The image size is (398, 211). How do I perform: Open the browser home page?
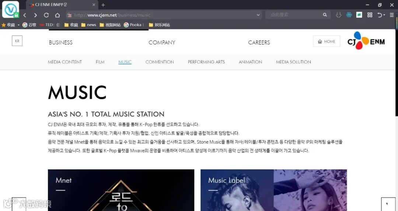57,15
